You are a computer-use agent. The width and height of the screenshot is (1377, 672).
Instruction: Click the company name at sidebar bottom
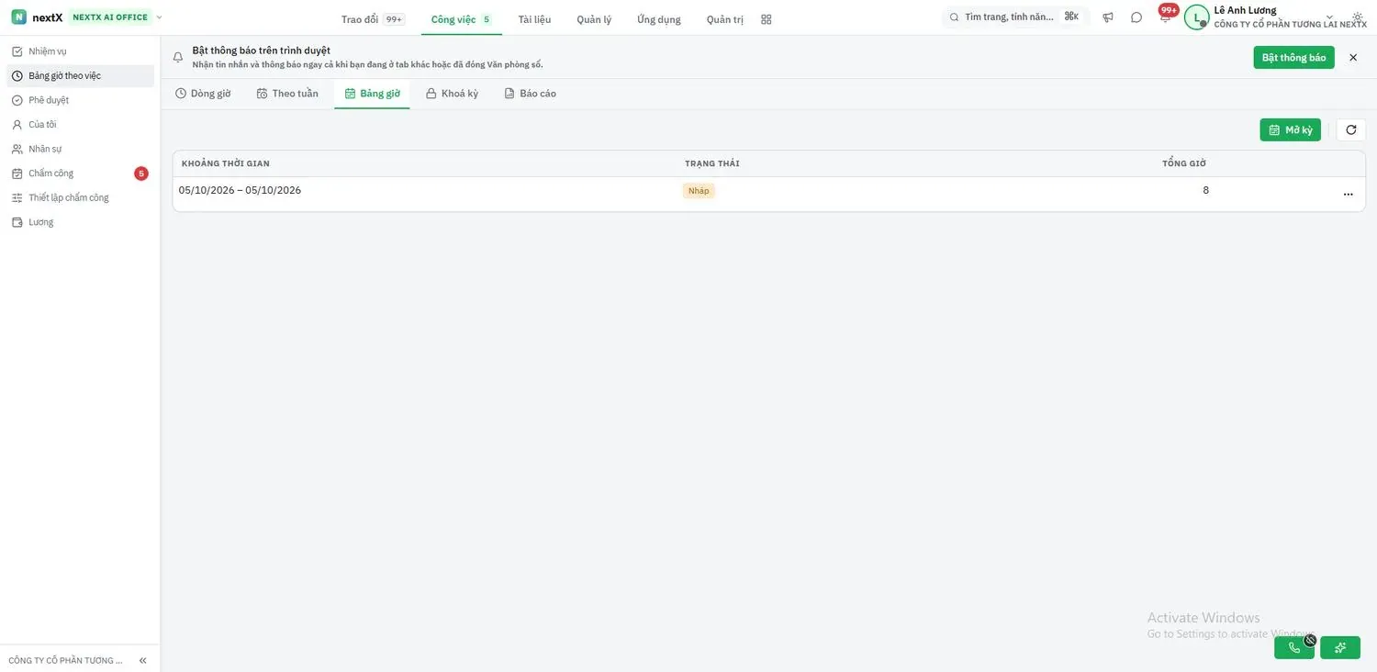pos(66,661)
